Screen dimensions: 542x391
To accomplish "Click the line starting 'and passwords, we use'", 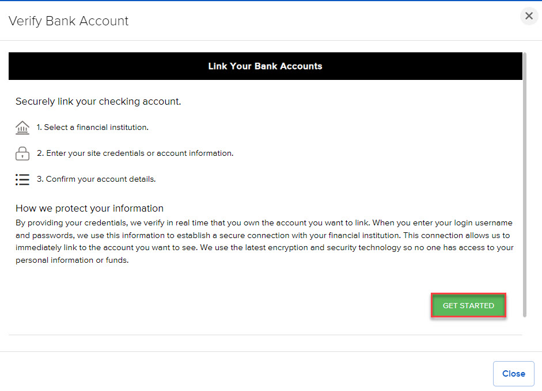I will (x=262, y=236).
